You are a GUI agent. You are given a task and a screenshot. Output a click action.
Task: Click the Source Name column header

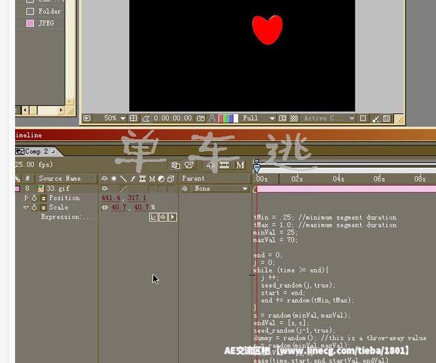(60, 178)
